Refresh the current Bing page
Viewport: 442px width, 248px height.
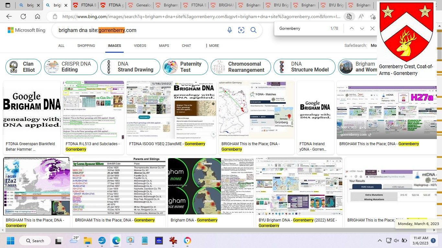coord(23,16)
